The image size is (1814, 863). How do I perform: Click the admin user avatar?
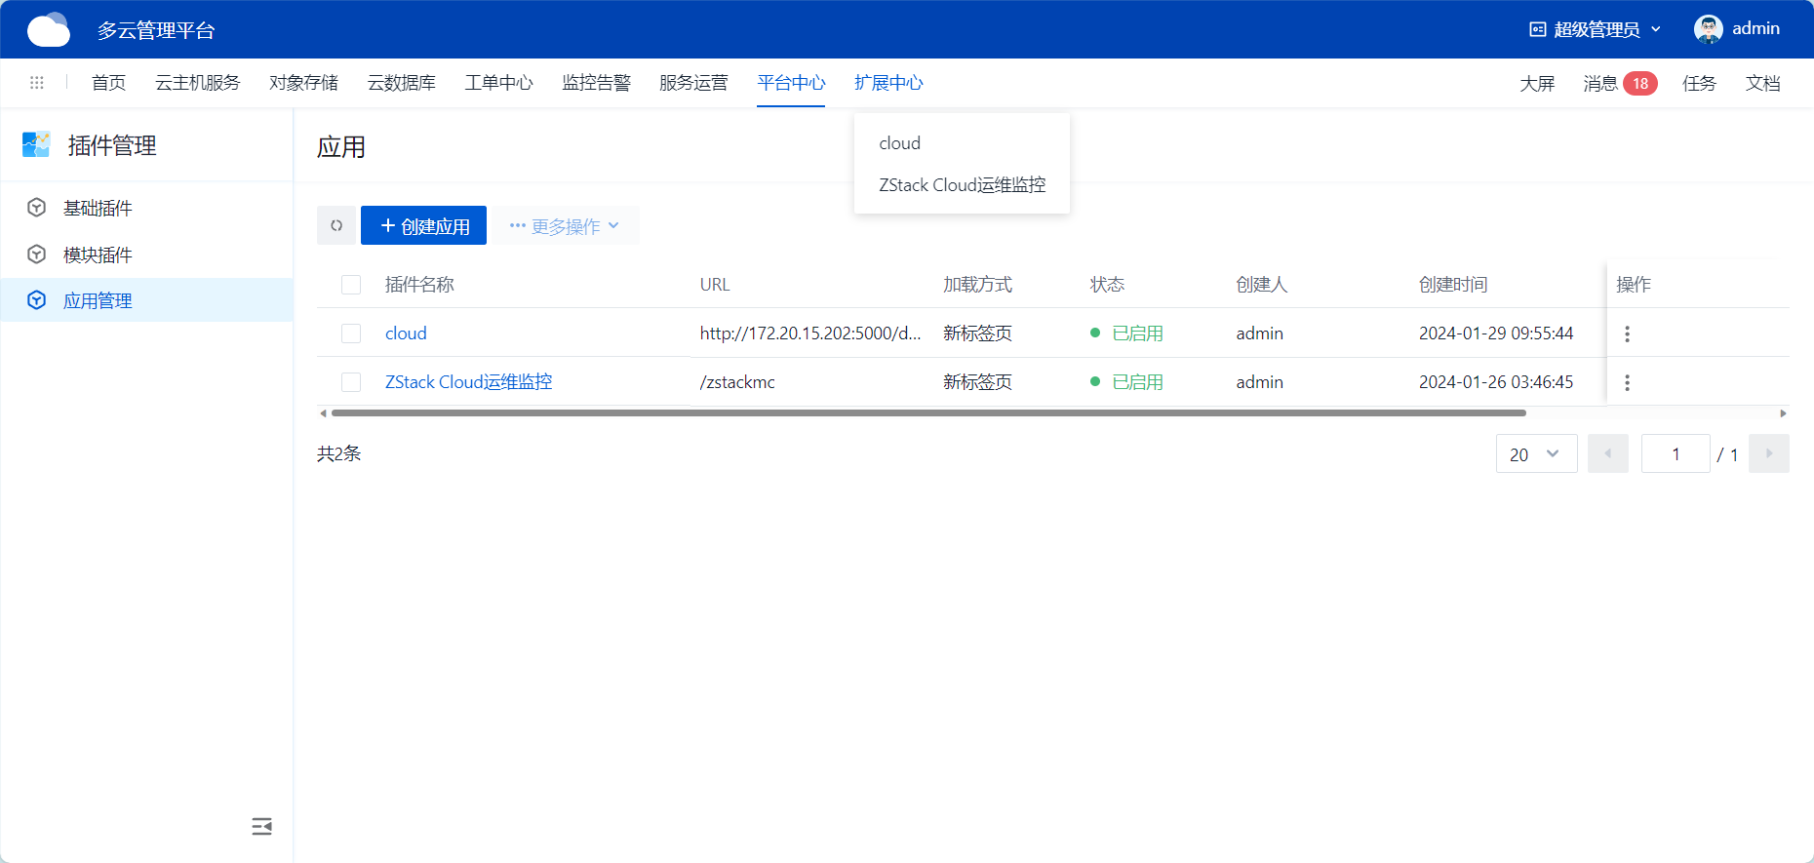pos(1708,29)
